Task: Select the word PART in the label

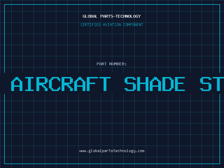Action: click(102, 64)
